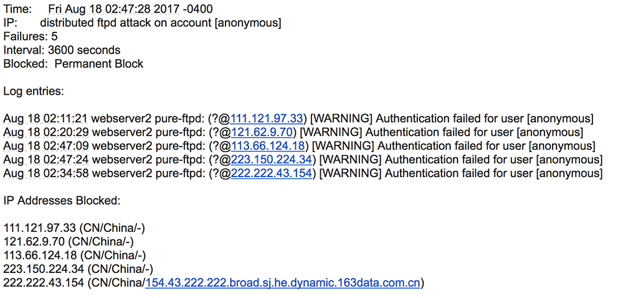Click the Aug 18 02:47:09 timestamp
This screenshot has height=298, width=623.
(x=46, y=147)
